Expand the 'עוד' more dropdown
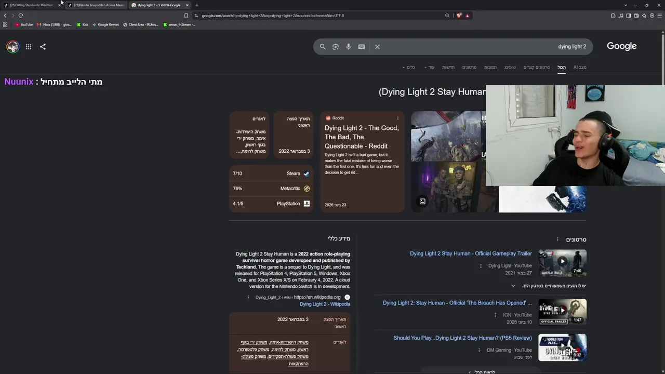Screen dimensions: 665x374 (429, 67)
